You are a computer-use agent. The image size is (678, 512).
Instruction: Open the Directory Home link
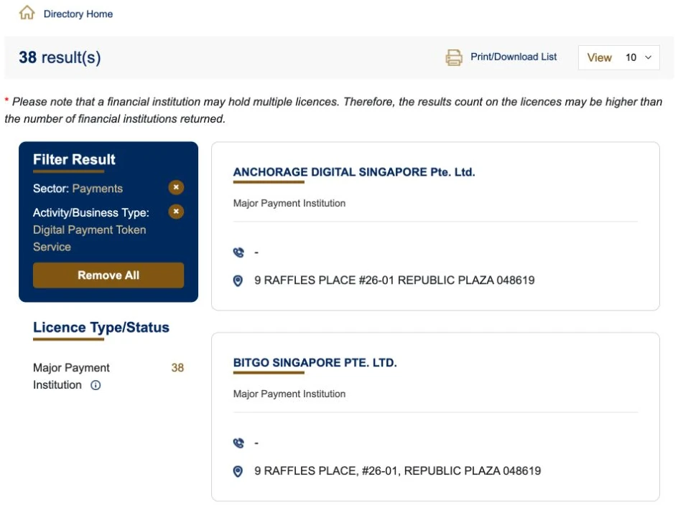click(78, 14)
